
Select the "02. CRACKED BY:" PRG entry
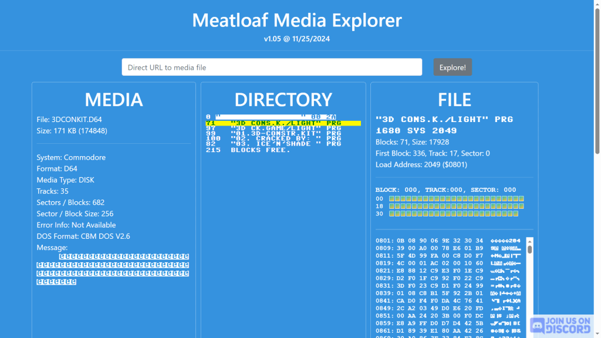point(274,139)
